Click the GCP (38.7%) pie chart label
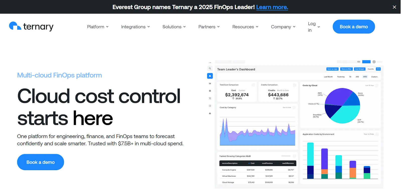401x189 pixels. (360, 121)
